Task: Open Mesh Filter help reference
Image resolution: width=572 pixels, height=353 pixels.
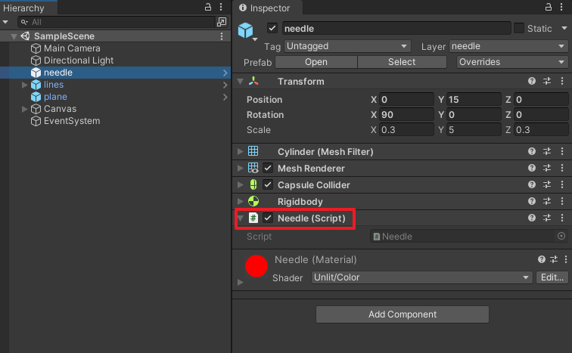Action: (x=531, y=151)
